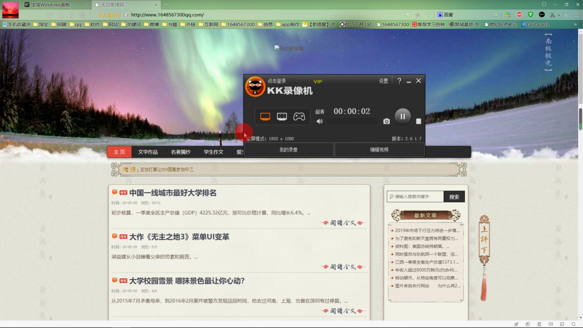Image resolution: width=583 pixels, height=328 pixels.
Task: Open 编辑视频 in KK recorder
Action: pyautogui.click(x=379, y=149)
